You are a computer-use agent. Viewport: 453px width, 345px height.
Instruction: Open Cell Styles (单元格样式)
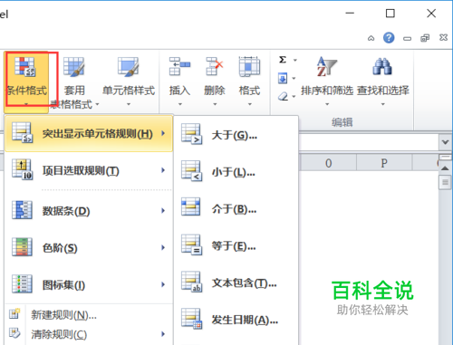pos(129,81)
